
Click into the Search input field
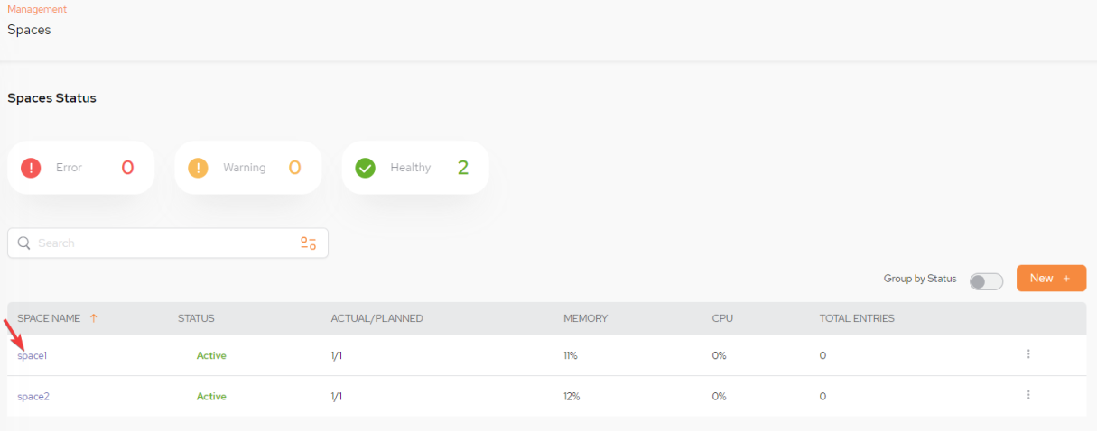tap(163, 243)
